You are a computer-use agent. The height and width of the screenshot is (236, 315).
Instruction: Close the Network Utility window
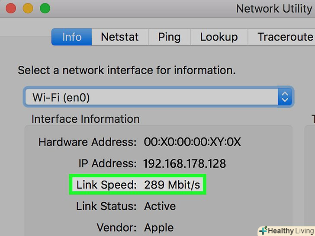pyautogui.click(x=10, y=8)
